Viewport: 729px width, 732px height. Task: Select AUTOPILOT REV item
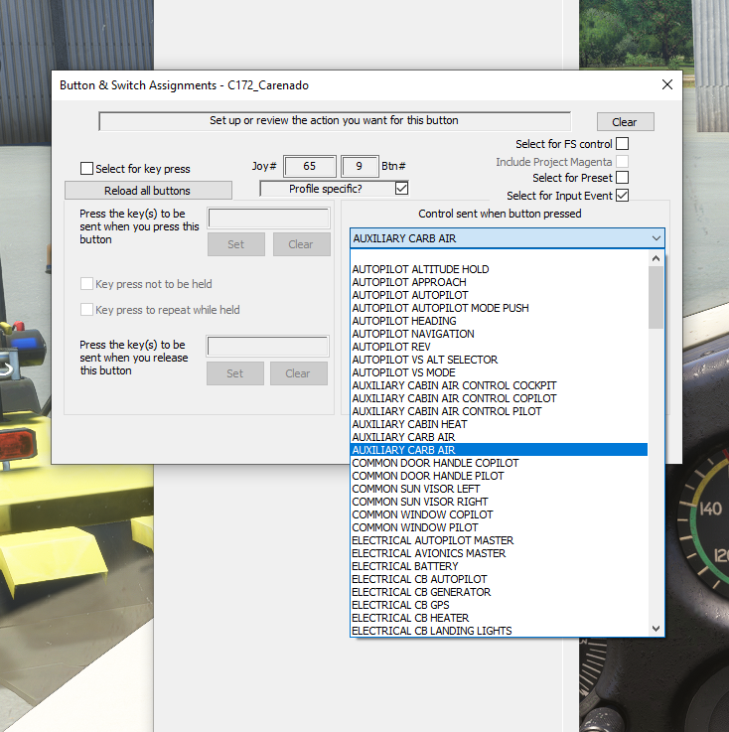tap(499, 347)
